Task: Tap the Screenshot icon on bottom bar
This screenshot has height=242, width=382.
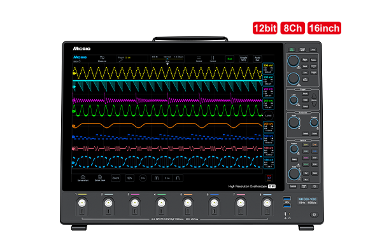Action: click(83, 178)
